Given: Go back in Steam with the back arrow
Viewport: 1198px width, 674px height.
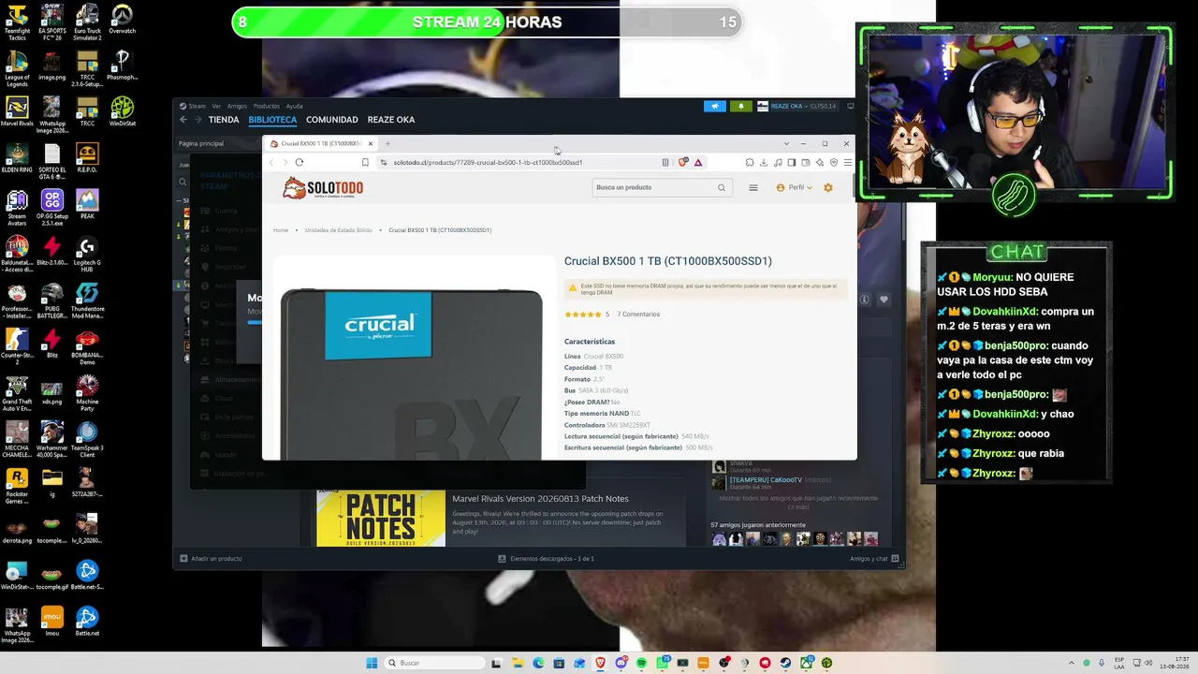Looking at the screenshot, I should click(x=183, y=120).
